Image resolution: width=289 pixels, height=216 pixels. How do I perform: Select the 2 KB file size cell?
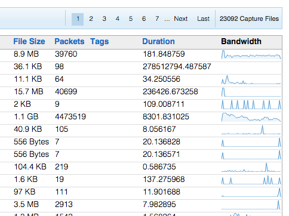click(22, 104)
